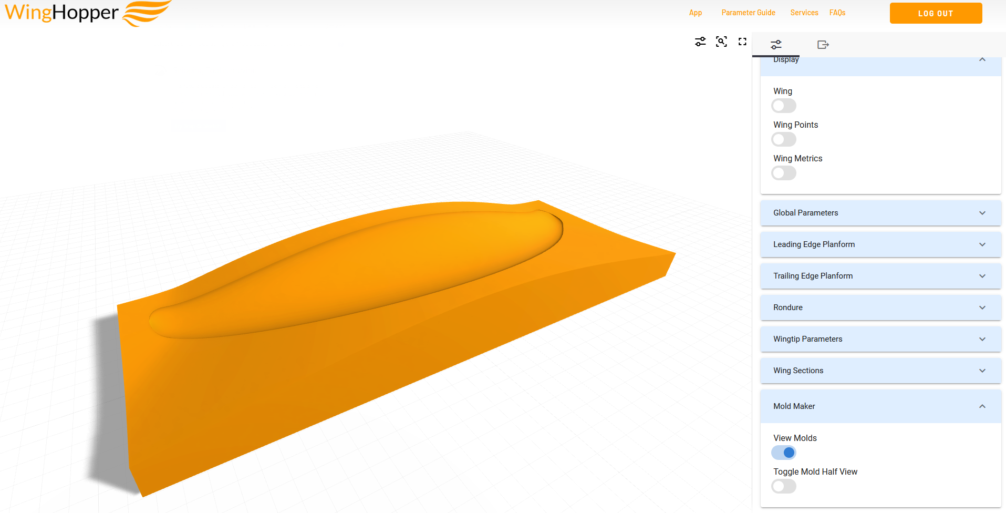Screen dimensions: 1006x513
Task: Turn on the Wing Metrics toggle
Action: pos(784,173)
